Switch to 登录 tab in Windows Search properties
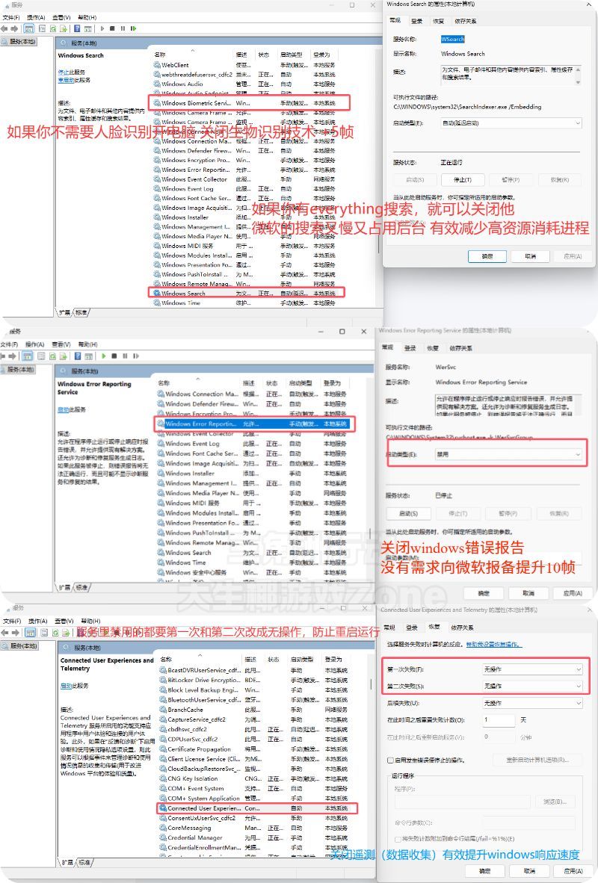Screen dimensions: 598x883 [416, 21]
